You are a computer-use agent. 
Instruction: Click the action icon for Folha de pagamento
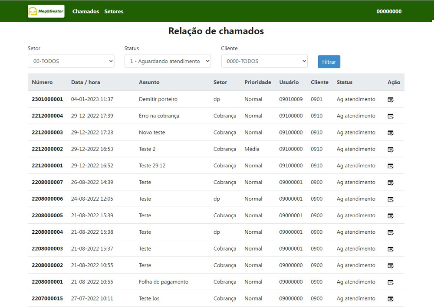(x=391, y=282)
